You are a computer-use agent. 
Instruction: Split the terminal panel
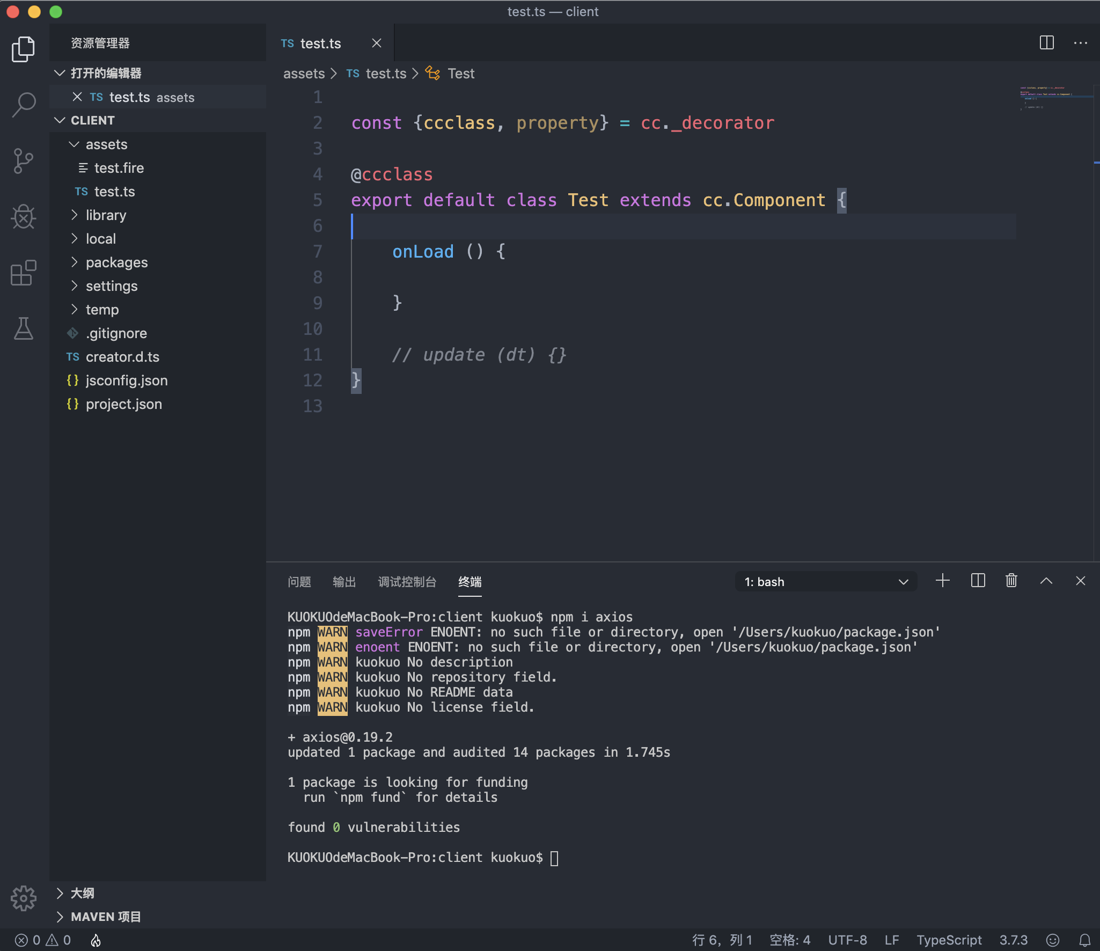pyautogui.click(x=978, y=581)
